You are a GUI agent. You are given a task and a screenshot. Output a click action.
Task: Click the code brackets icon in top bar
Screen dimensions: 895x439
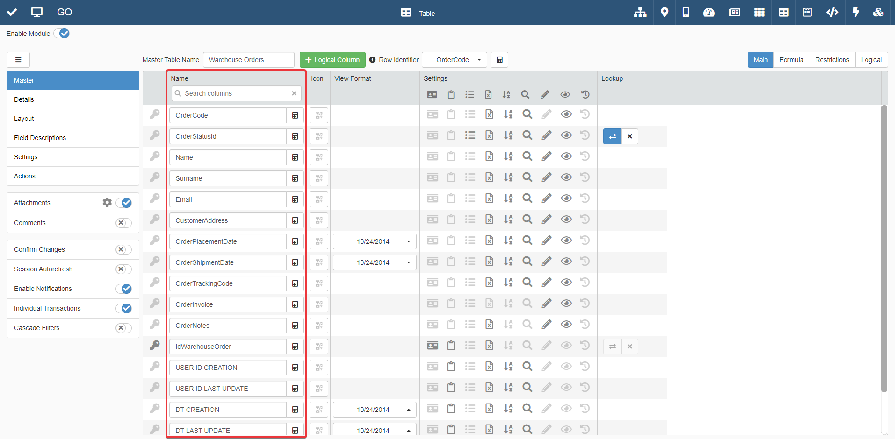832,13
